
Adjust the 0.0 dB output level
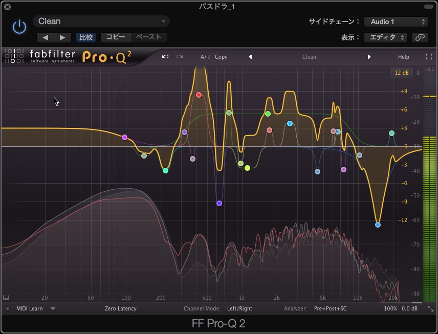point(409,308)
